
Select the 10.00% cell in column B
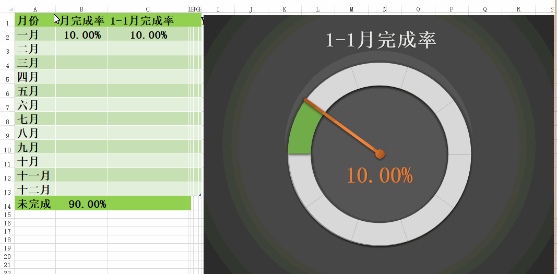(x=82, y=34)
